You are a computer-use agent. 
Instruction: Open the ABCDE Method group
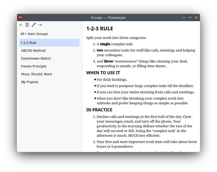click(x=49, y=50)
